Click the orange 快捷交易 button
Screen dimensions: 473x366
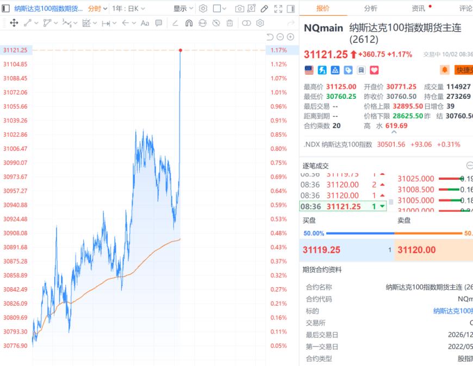[x=464, y=70]
